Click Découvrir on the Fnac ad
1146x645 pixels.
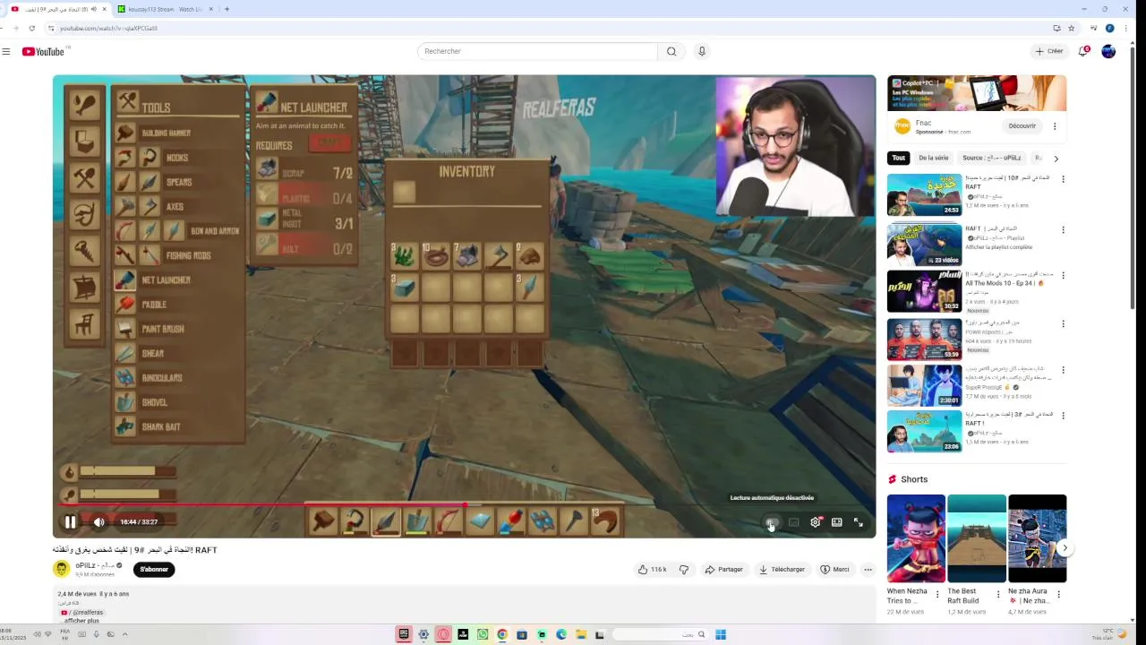coord(1022,126)
